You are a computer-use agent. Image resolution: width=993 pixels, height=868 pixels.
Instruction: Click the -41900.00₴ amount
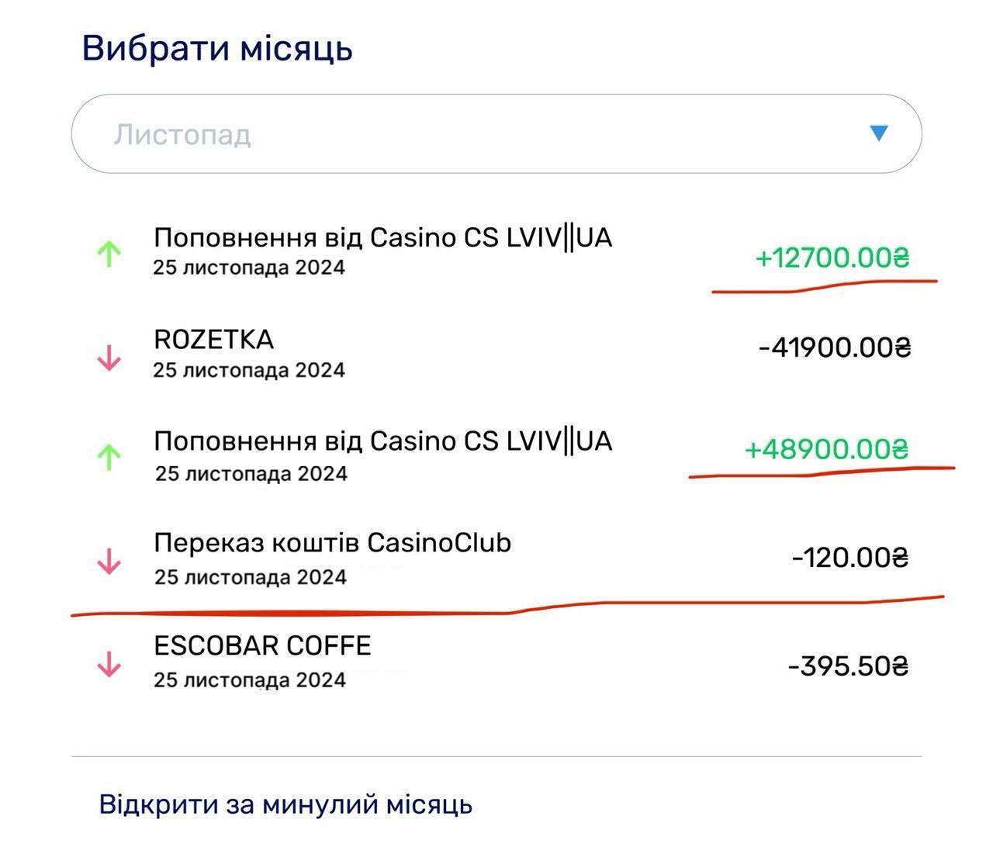coord(834,347)
